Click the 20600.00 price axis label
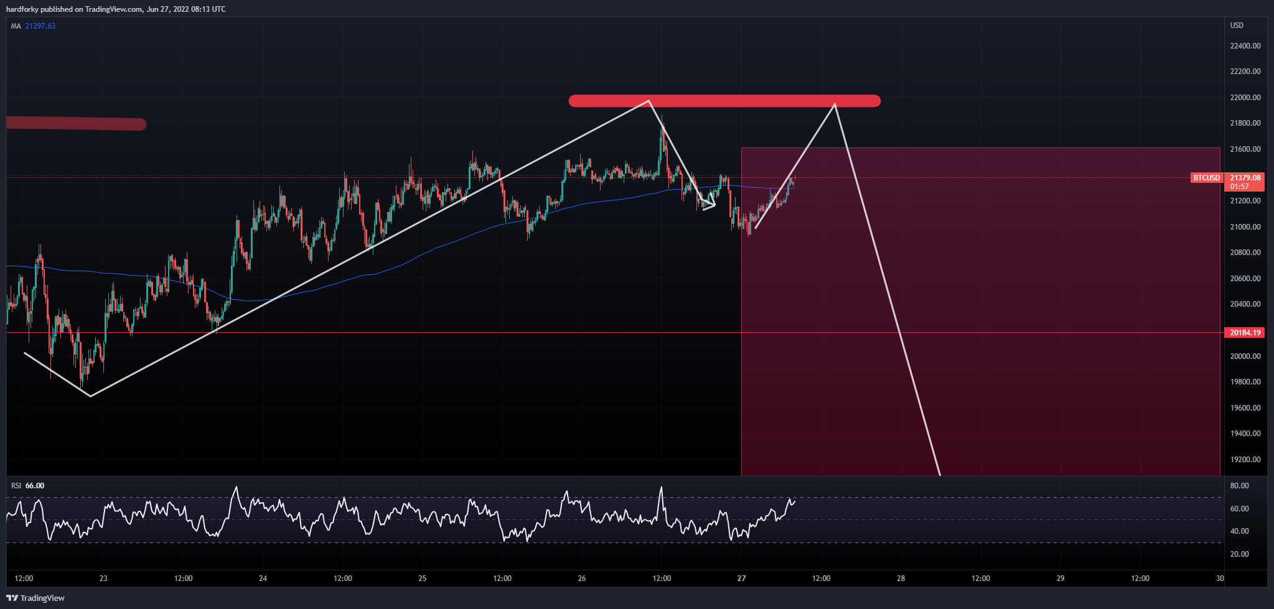Image resolution: width=1274 pixels, height=609 pixels. 1245,279
